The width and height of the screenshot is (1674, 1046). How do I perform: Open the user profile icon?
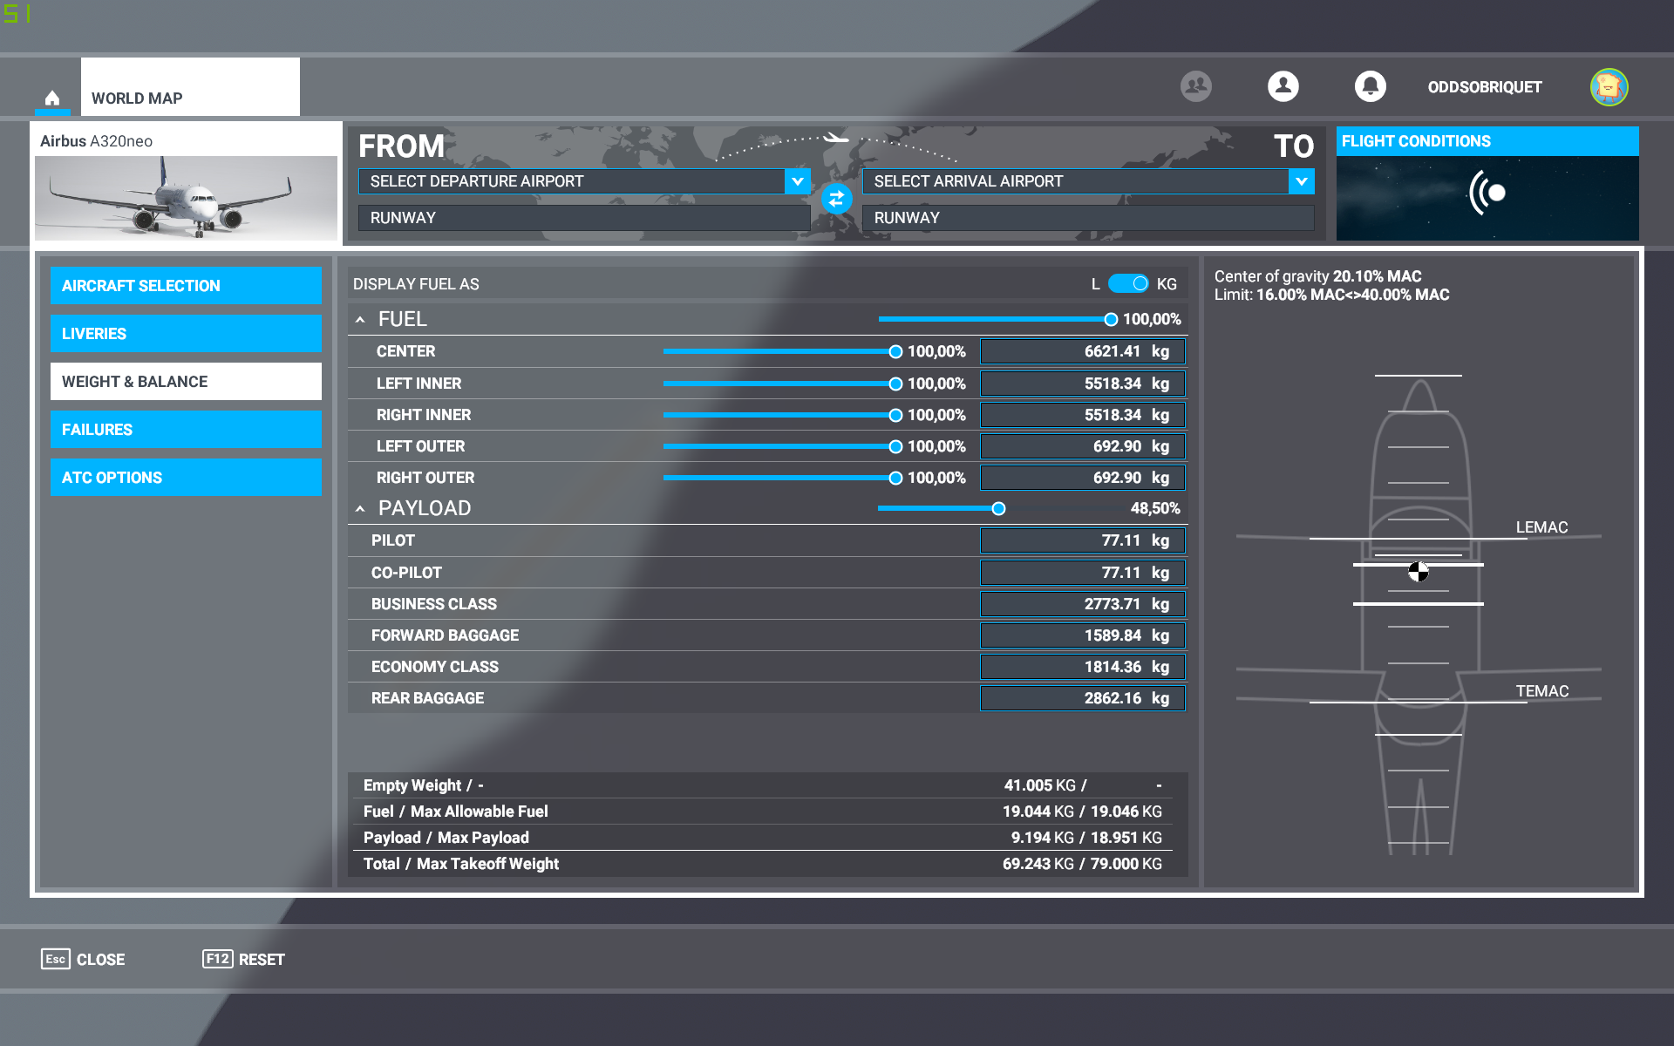click(x=1283, y=86)
